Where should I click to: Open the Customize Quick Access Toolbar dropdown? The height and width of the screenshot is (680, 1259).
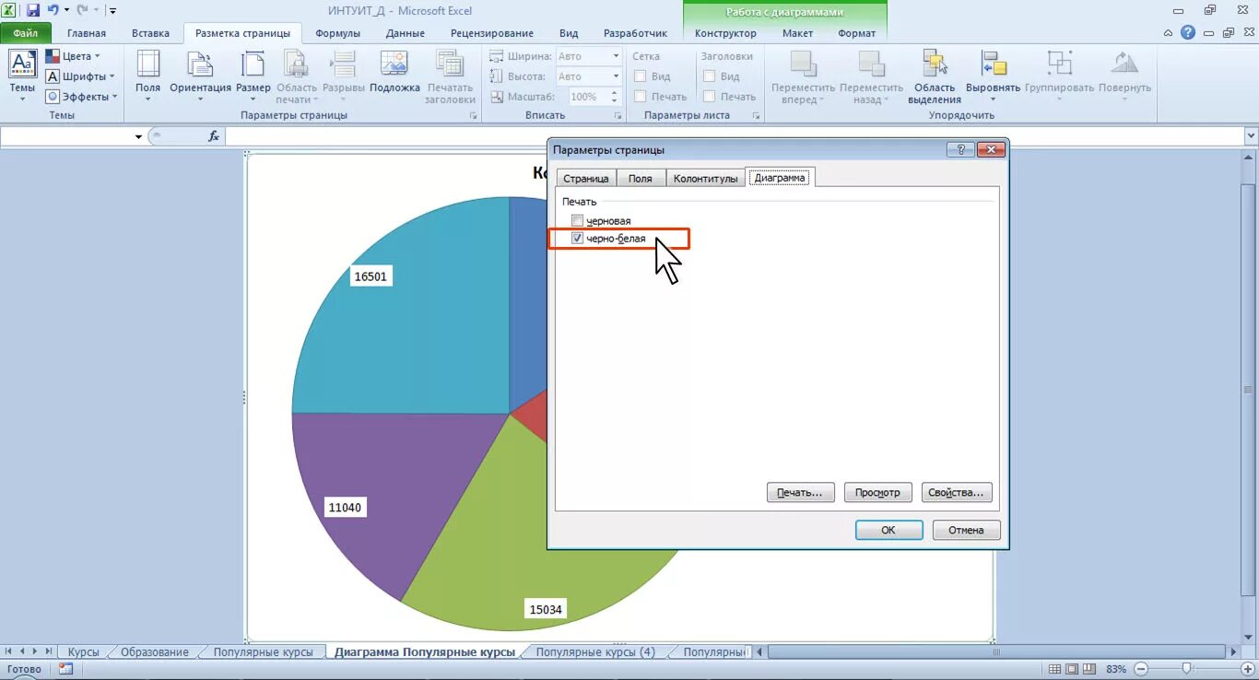pos(112,11)
